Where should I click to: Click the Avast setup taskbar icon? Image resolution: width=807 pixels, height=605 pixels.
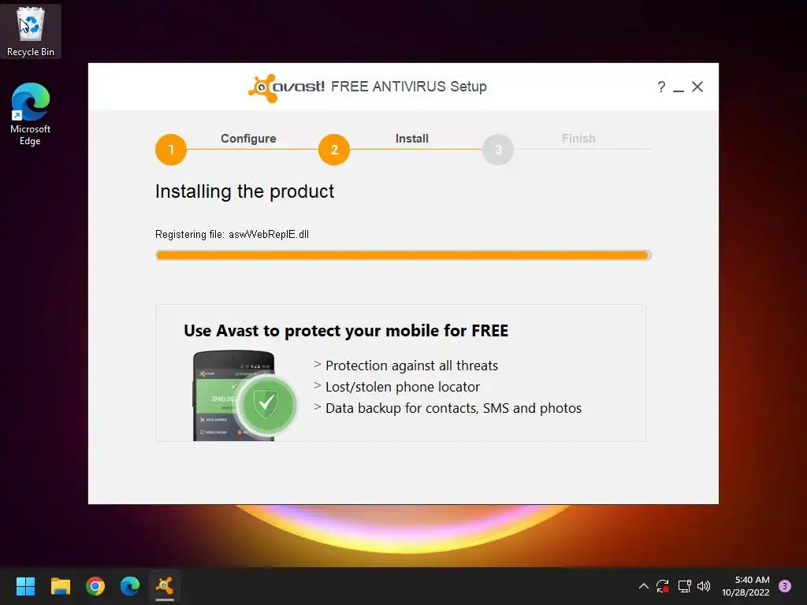coord(165,586)
